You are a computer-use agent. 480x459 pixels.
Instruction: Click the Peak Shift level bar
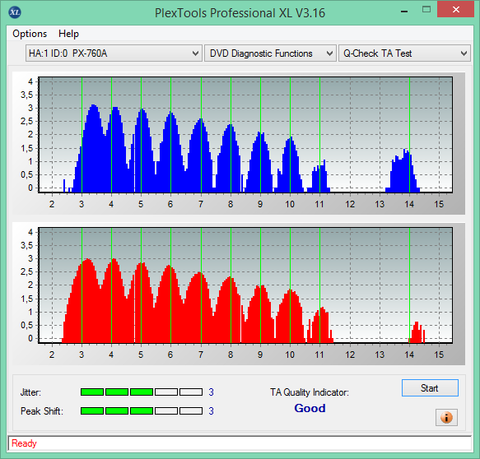tap(142, 410)
